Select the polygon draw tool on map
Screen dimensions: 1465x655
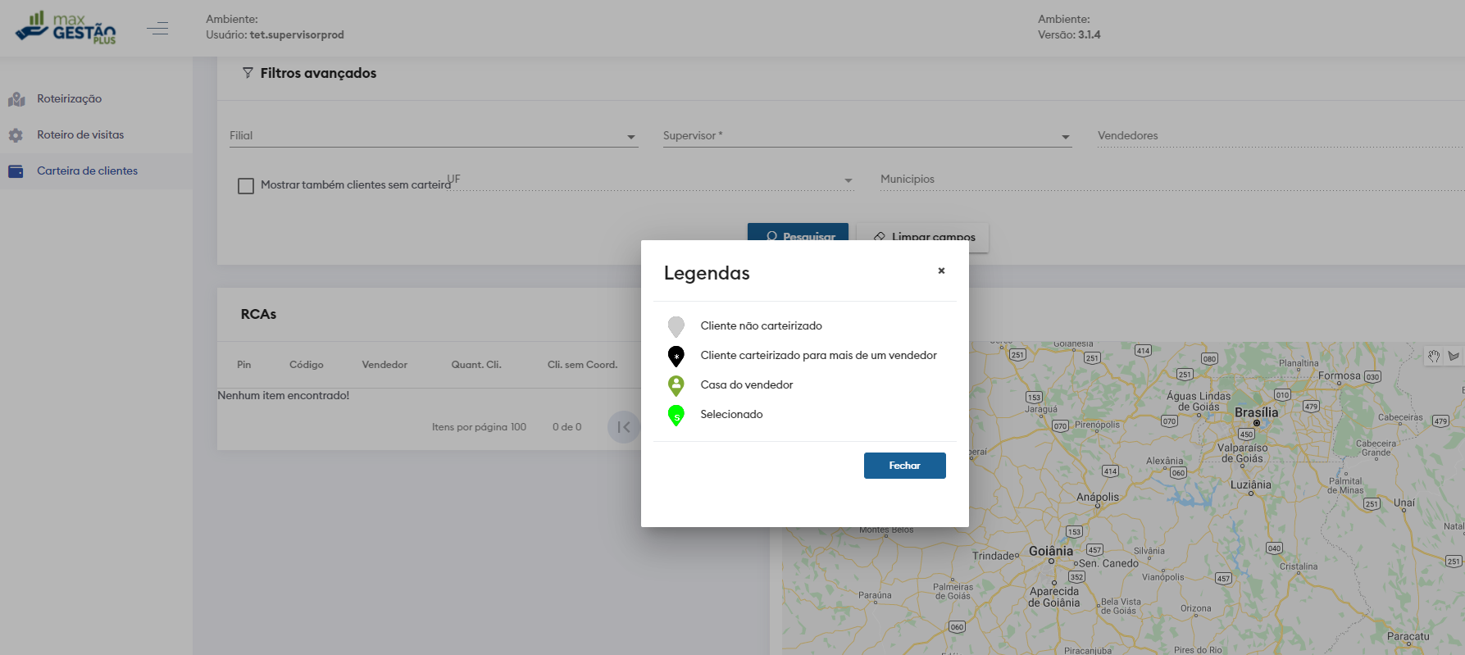pos(1454,356)
